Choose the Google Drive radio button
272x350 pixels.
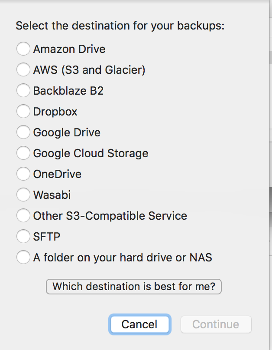[23, 132]
